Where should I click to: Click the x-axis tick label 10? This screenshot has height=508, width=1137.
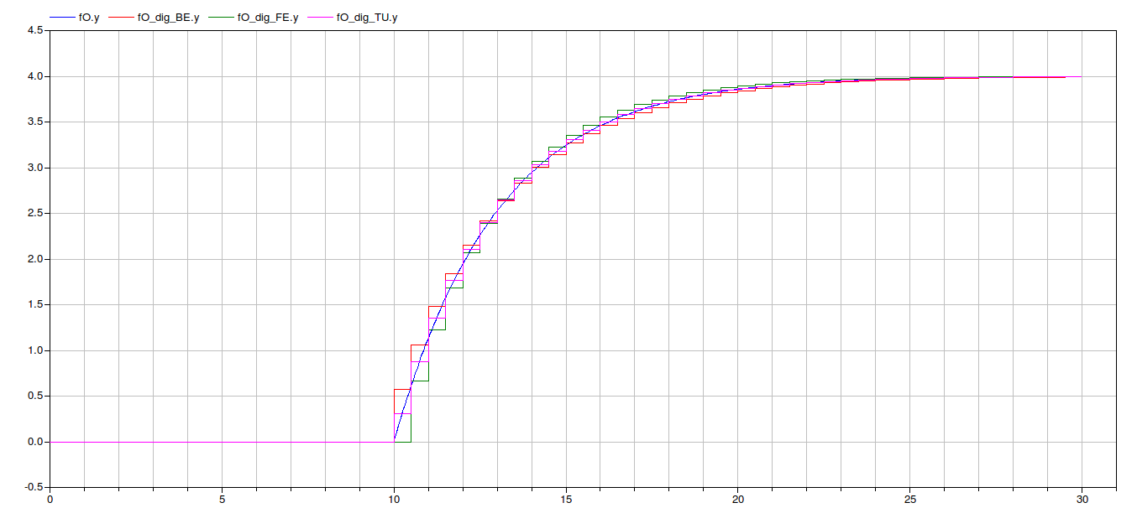coord(393,500)
